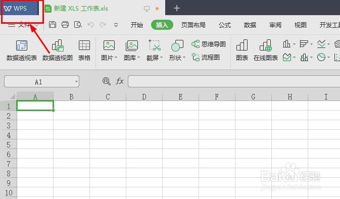Open the 页面布局 ribbon tab
340x199 pixels.
tap(193, 25)
